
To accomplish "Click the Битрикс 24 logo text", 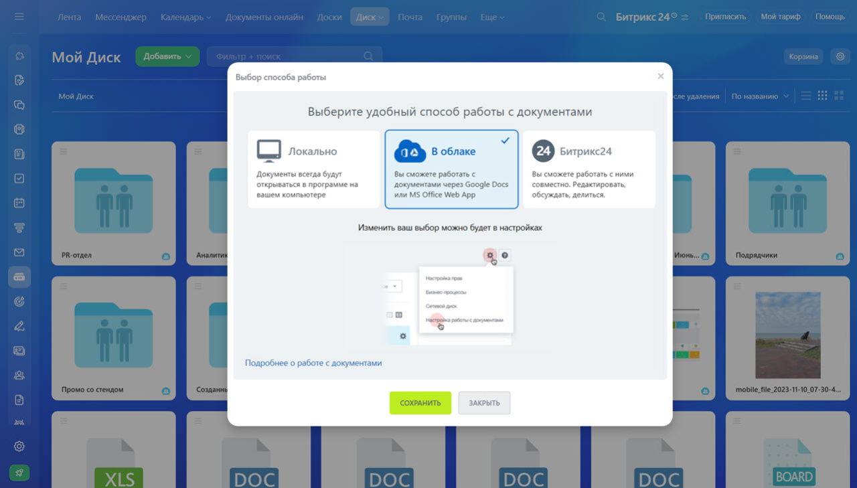I will (x=643, y=17).
